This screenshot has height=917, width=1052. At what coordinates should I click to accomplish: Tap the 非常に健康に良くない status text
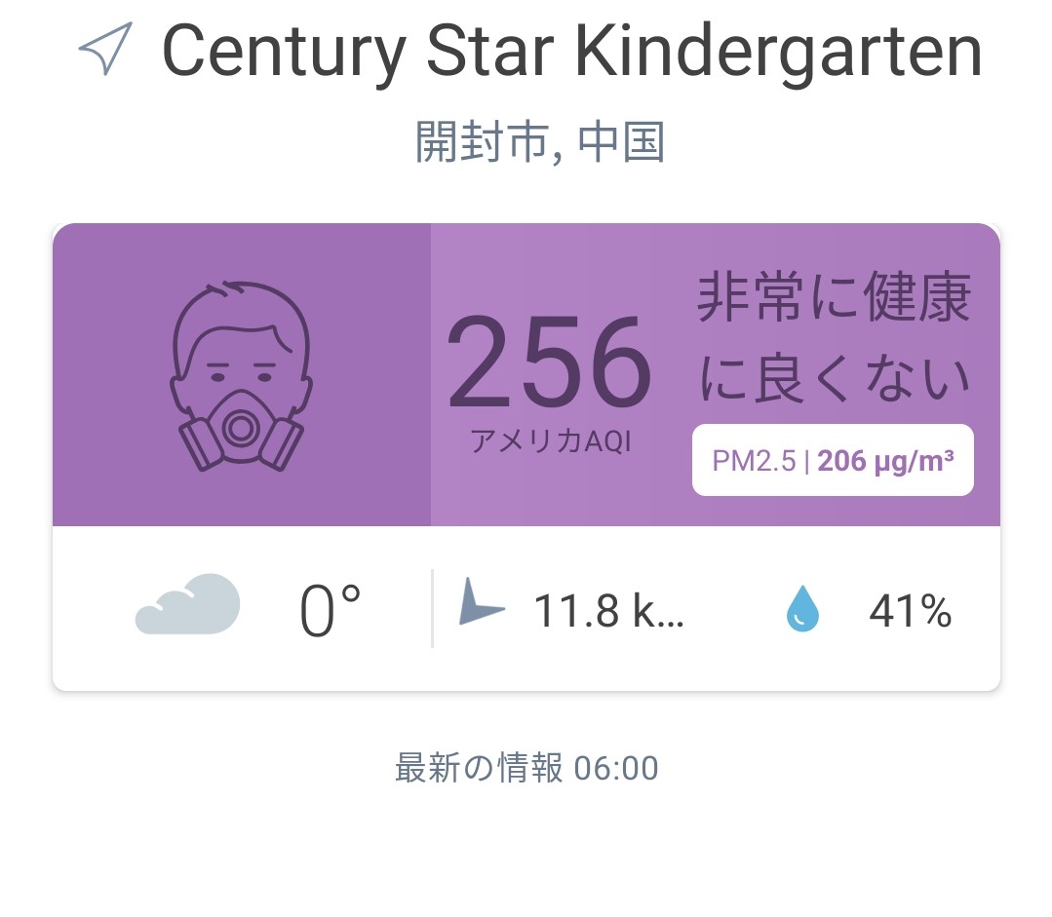pyautogui.click(x=834, y=337)
